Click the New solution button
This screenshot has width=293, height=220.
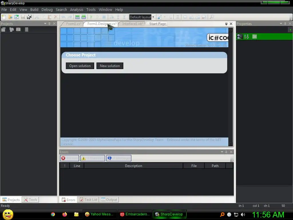click(x=110, y=66)
